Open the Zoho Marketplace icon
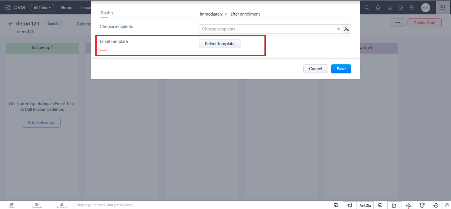The width and height of the screenshot is (451, 209). [400, 7]
